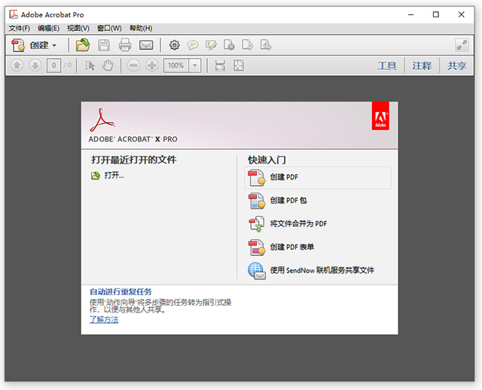Toggle read mode with expand arrows icon
This screenshot has height=390, width=482.
(462, 45)
